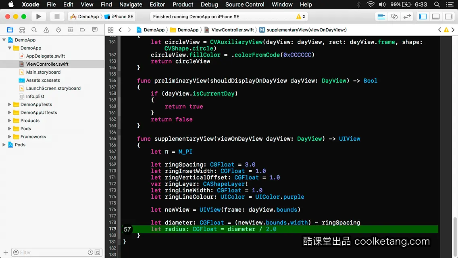Click the volume status icon
This screenshot has width=458, height=258.
point(382,4)
